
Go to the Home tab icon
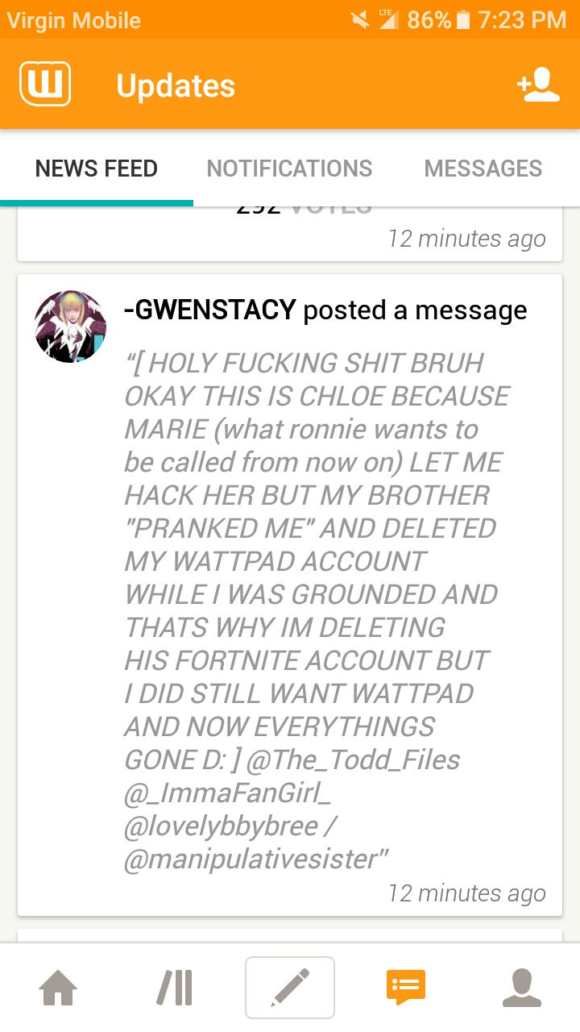click(x=59, y=988)
